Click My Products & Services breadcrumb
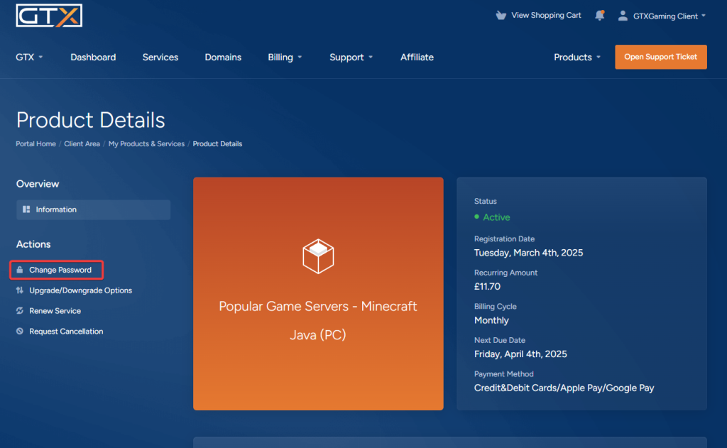 146,143
